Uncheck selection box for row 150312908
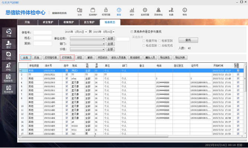 67,78
